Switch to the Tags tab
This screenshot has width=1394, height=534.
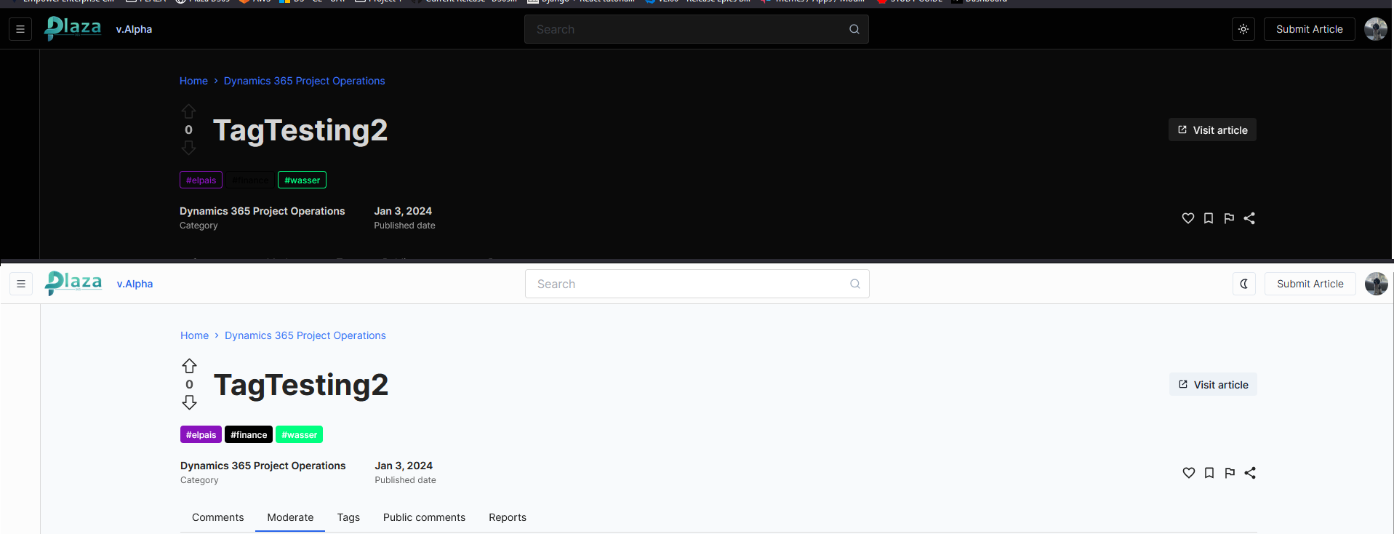coord(348,517)
